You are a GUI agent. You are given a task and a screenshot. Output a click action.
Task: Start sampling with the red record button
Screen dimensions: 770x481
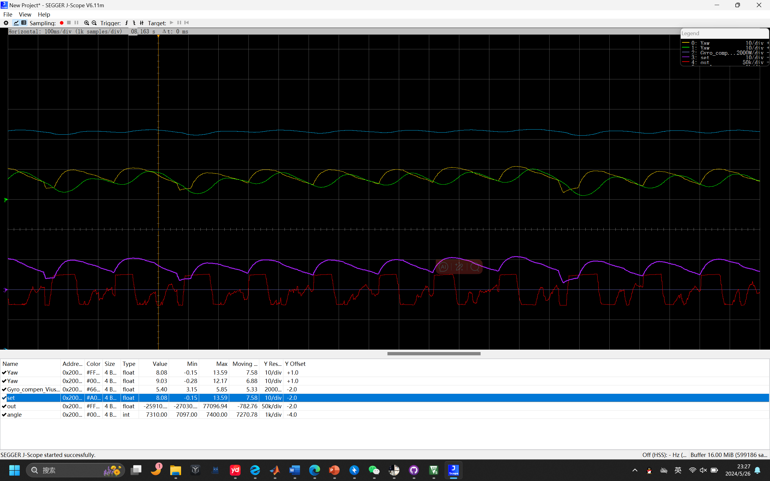62,23
